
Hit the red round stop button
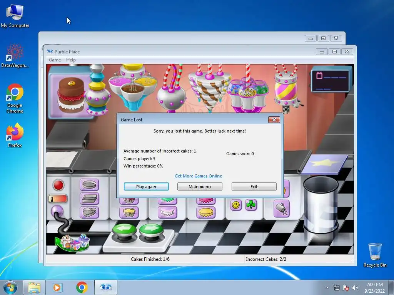58,185
